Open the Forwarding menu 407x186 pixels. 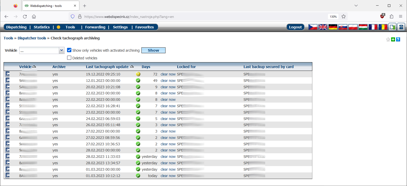tap(95, 27)
